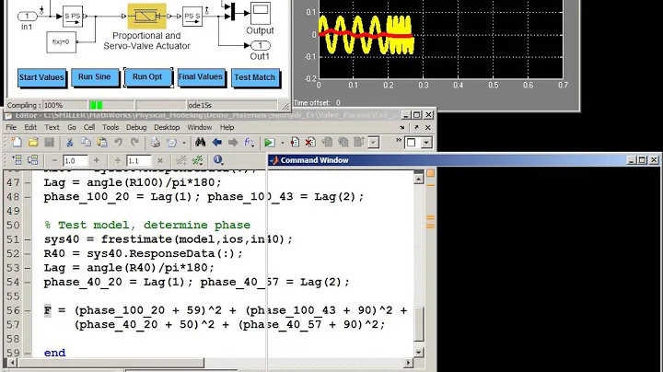The image size is (663, 372).
Task: Click the Start Values button
Action: pos(41,77)
